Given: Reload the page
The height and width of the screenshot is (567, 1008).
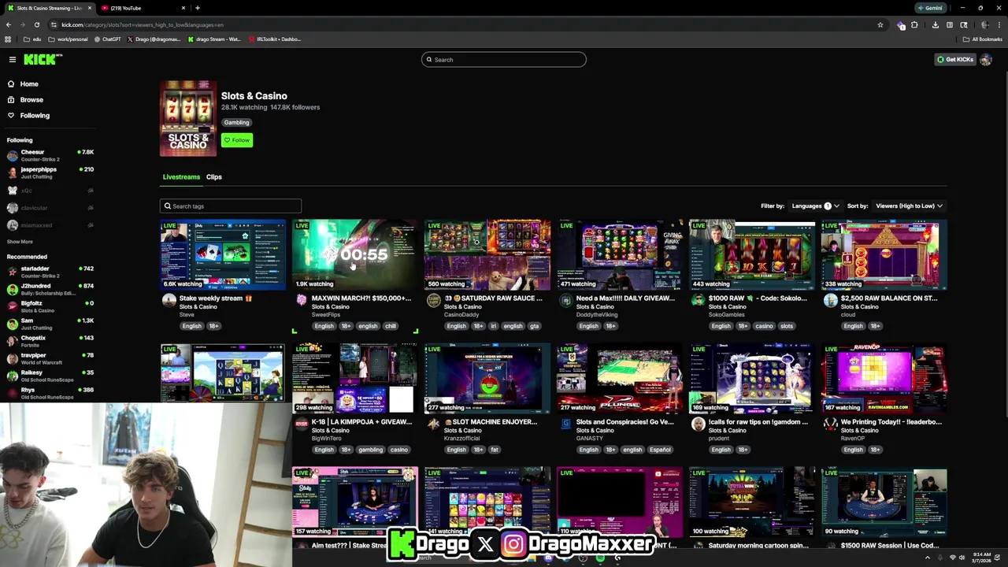Looking at the screenshot, I should 36,24.
